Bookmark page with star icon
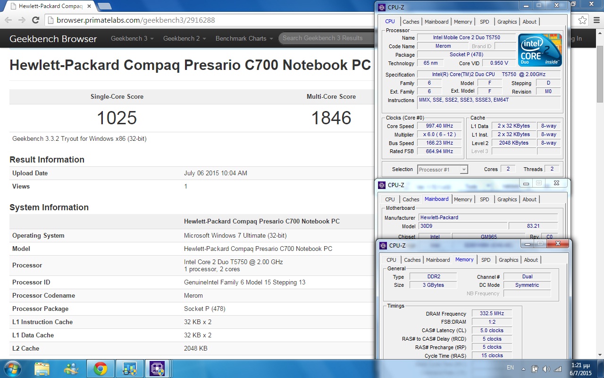The height and width of the screenshot is (378, 604). (x=583, y=20)
